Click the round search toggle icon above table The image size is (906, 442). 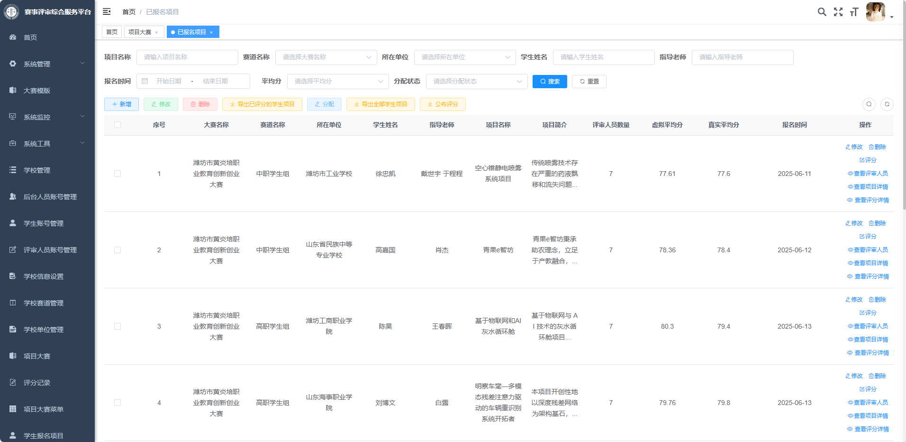click(869, 104)
